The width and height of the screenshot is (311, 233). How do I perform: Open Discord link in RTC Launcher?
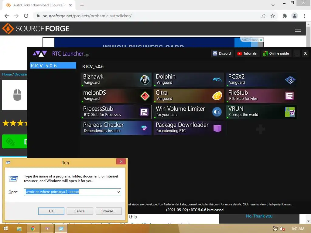(222, 53)
